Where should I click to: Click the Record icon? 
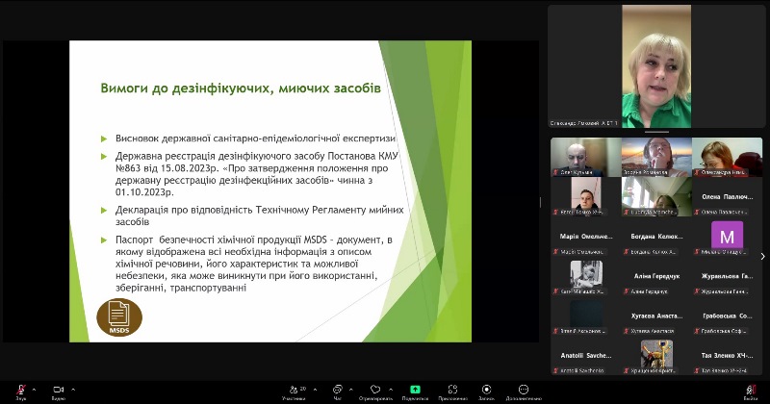click(x=486, y=390)
